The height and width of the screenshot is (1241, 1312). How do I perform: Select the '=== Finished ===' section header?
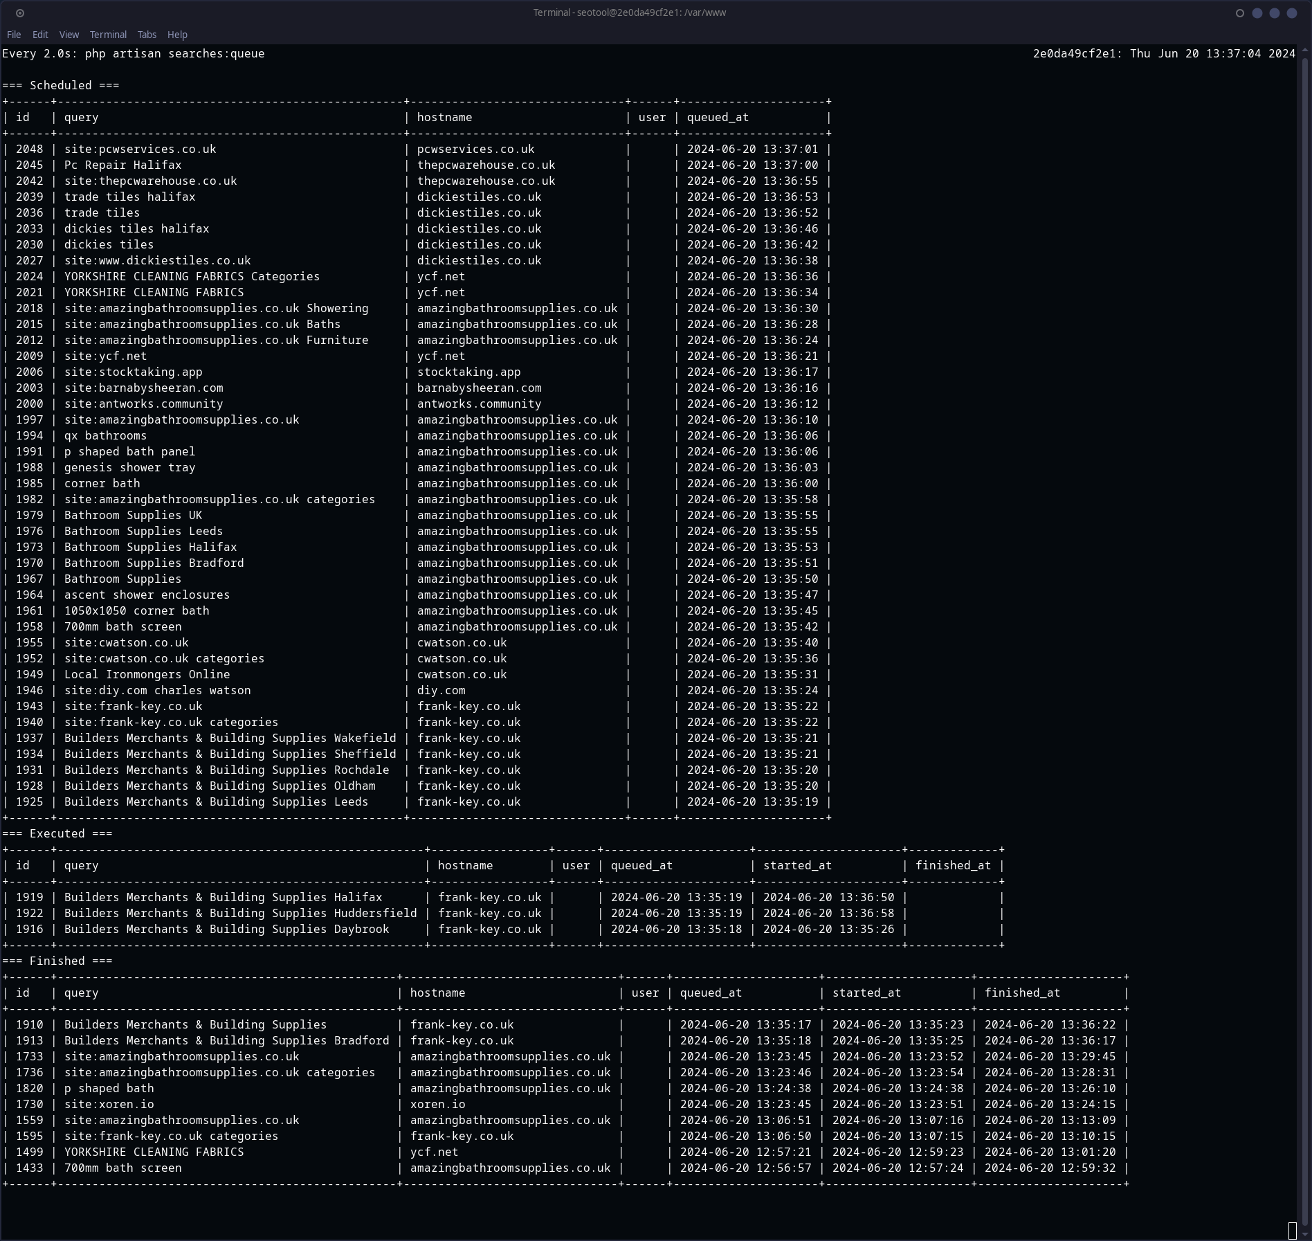pyautogui.click(x=57, y=961)
